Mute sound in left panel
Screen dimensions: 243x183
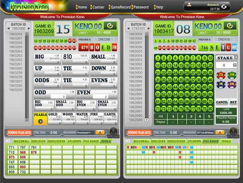point(8,141)
